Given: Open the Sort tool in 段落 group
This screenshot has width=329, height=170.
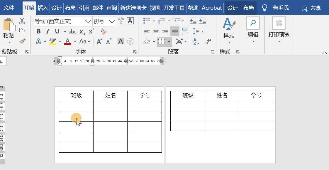Looking at the screenshot, I should click(195, 42).
